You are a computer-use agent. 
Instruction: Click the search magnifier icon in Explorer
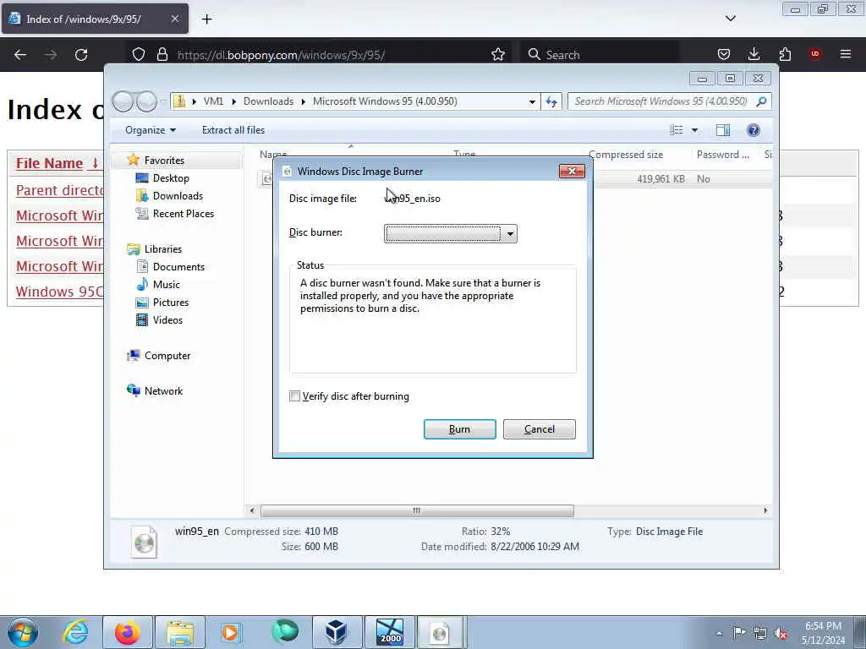762,101
